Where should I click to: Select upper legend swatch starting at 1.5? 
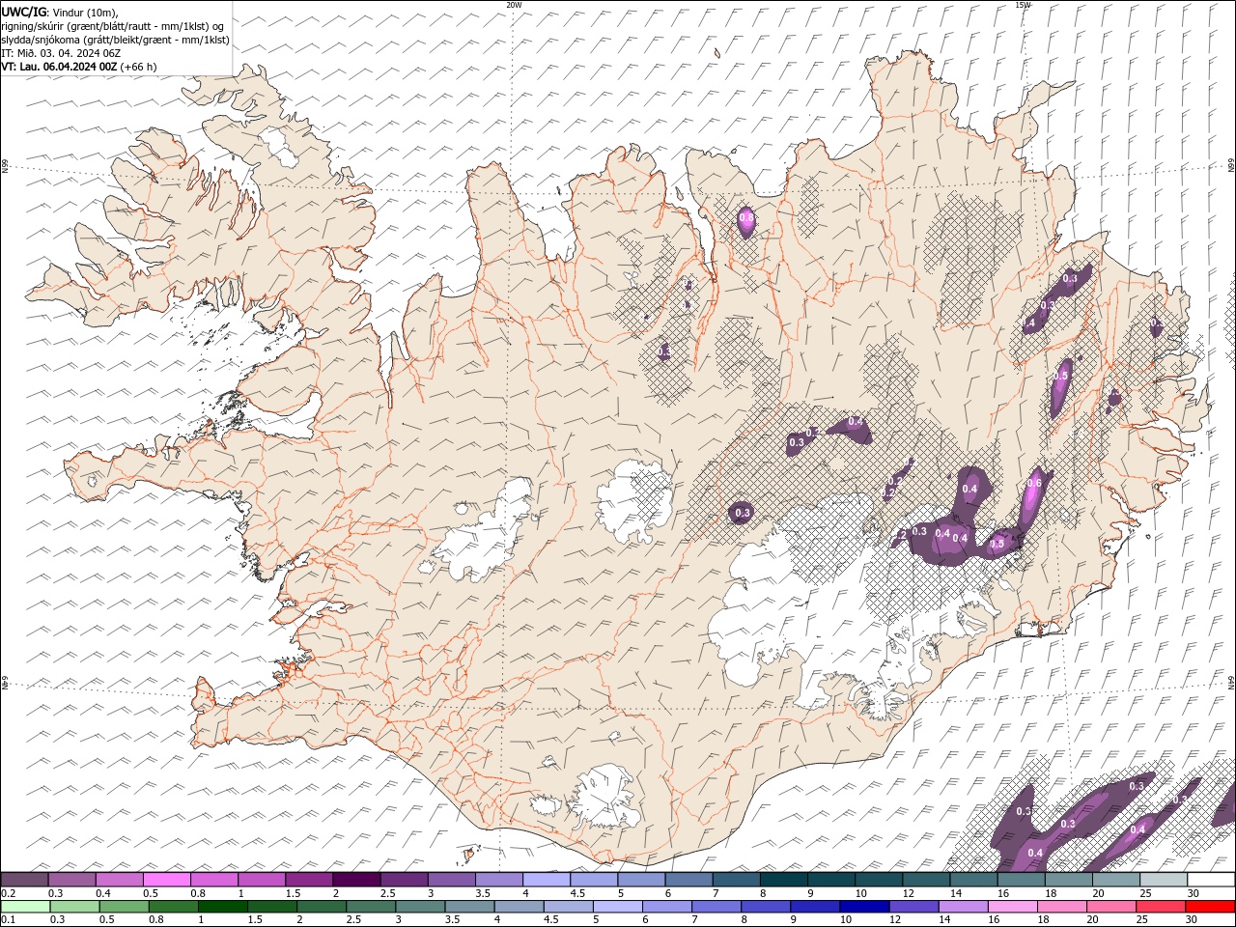point(309,880)
